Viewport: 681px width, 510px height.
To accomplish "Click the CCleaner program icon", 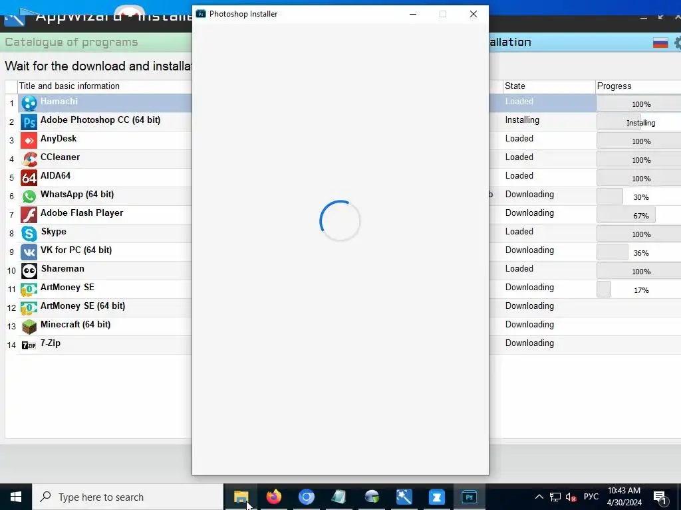I will coord(29,159).
